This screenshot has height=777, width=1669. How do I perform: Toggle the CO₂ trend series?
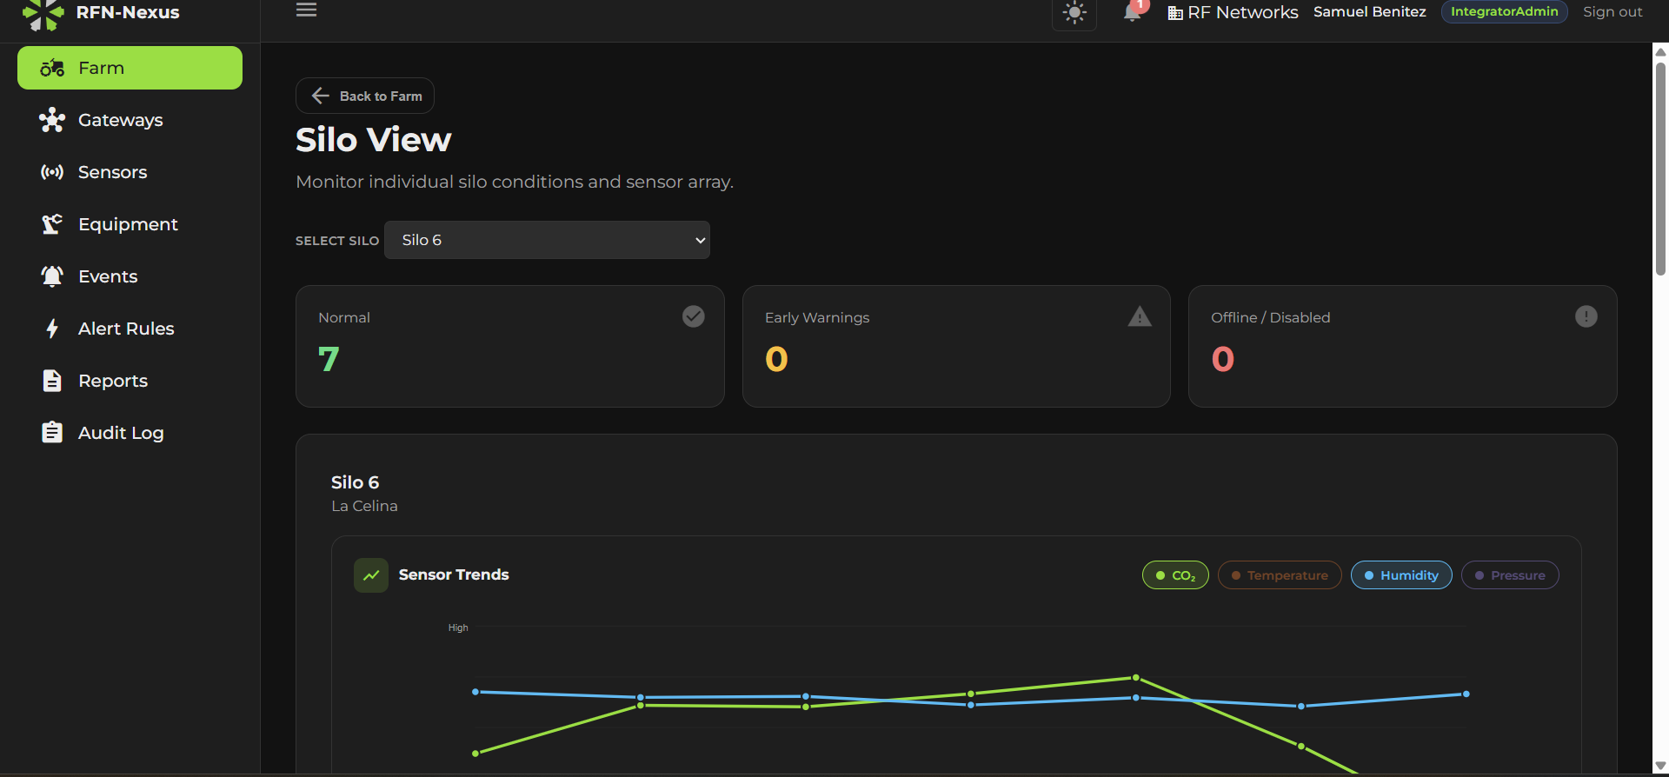point(1175,575)
